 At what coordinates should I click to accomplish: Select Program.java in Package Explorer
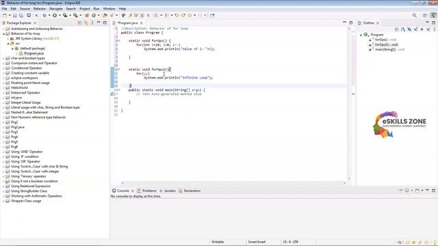[34, 53]
